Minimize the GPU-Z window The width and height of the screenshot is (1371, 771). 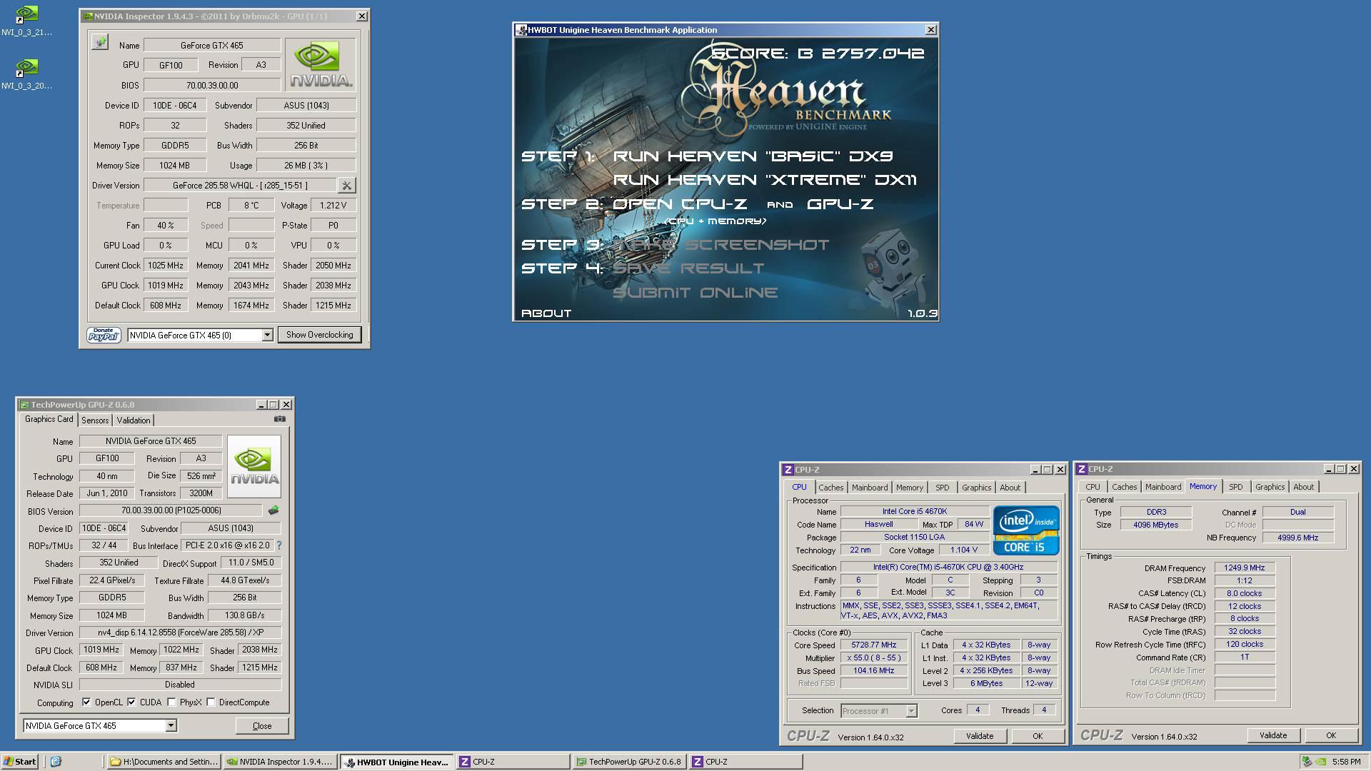point(261,405)
